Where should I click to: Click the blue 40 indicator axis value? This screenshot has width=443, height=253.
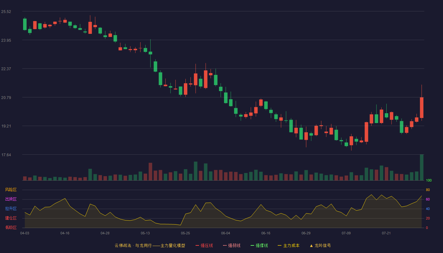(x=428, y=209)
